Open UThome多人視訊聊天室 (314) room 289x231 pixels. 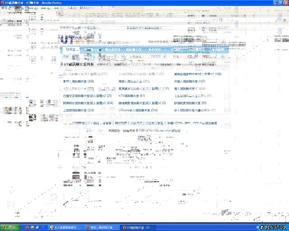tap(138, 110)
